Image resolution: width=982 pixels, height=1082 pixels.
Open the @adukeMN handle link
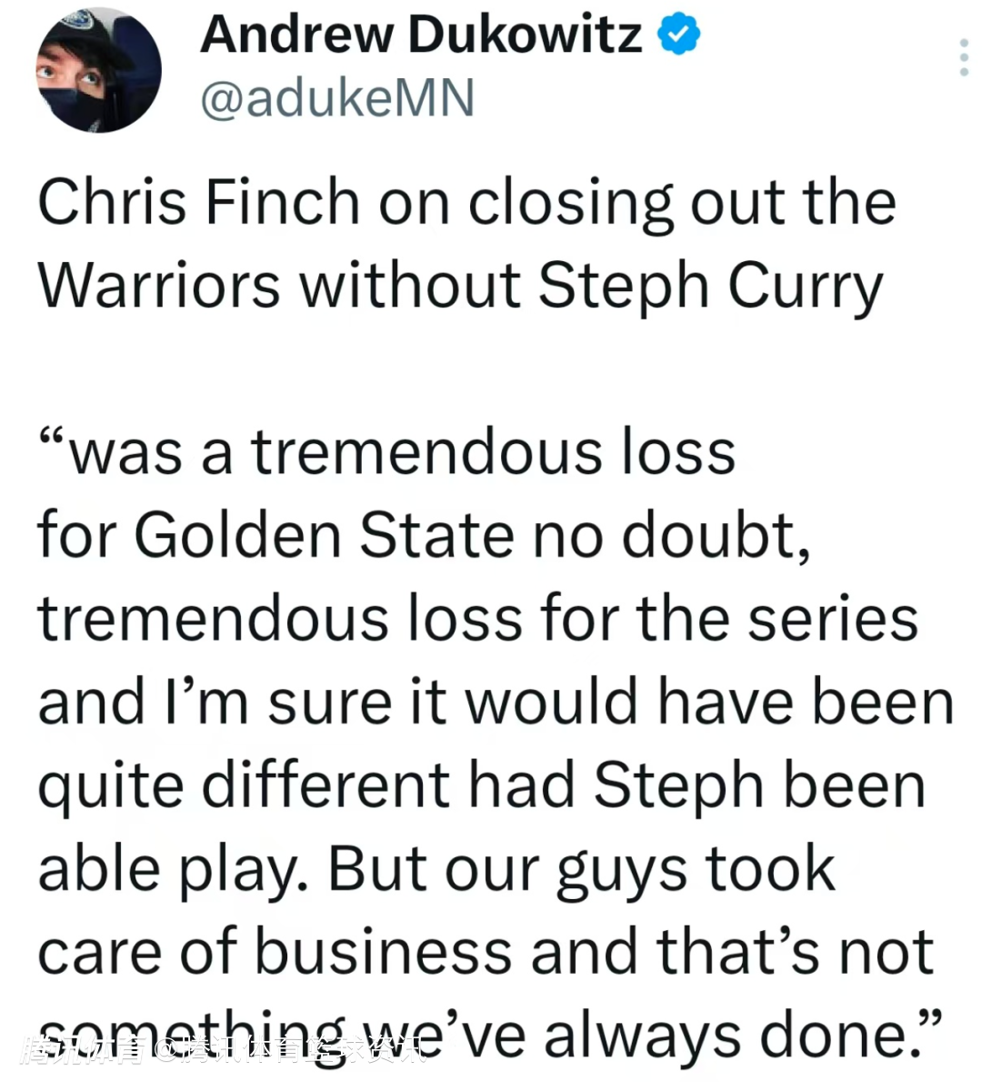[336, 97]
